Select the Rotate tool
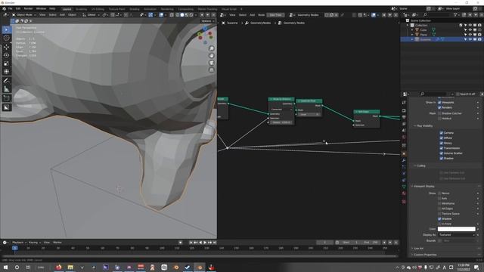The height and width of the screenshot is (272, 484). 7,55
